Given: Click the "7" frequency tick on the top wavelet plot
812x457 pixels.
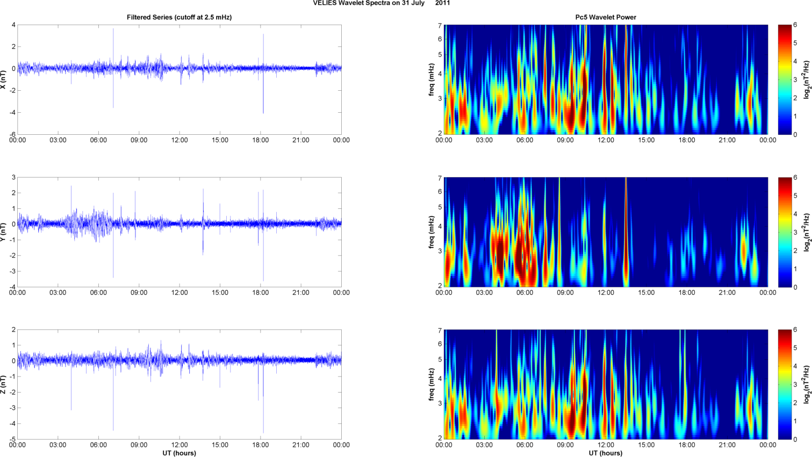Looking at the screenshot, I should click(440, 26).
